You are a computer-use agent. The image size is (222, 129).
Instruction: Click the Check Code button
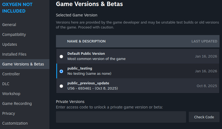204,117
